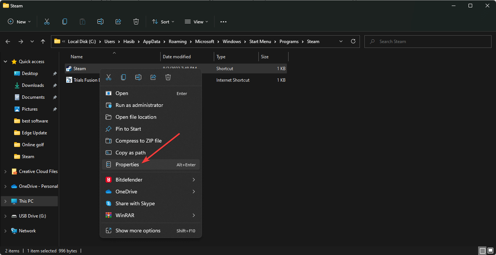Open the WinRAR submenu
496x255 pixels.
tap(151, 215)
